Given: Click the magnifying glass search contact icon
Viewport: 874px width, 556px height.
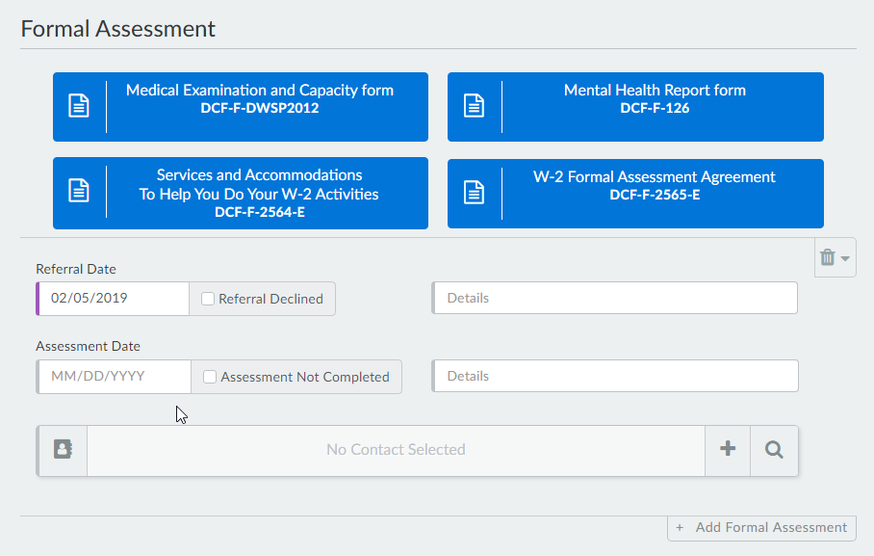Looking at the screenshot, I should pos(774,449).
